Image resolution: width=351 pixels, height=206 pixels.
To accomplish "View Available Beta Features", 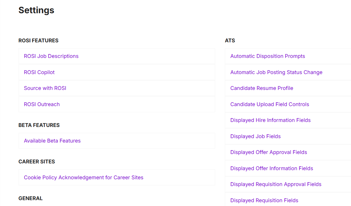I will coord(52,141).
